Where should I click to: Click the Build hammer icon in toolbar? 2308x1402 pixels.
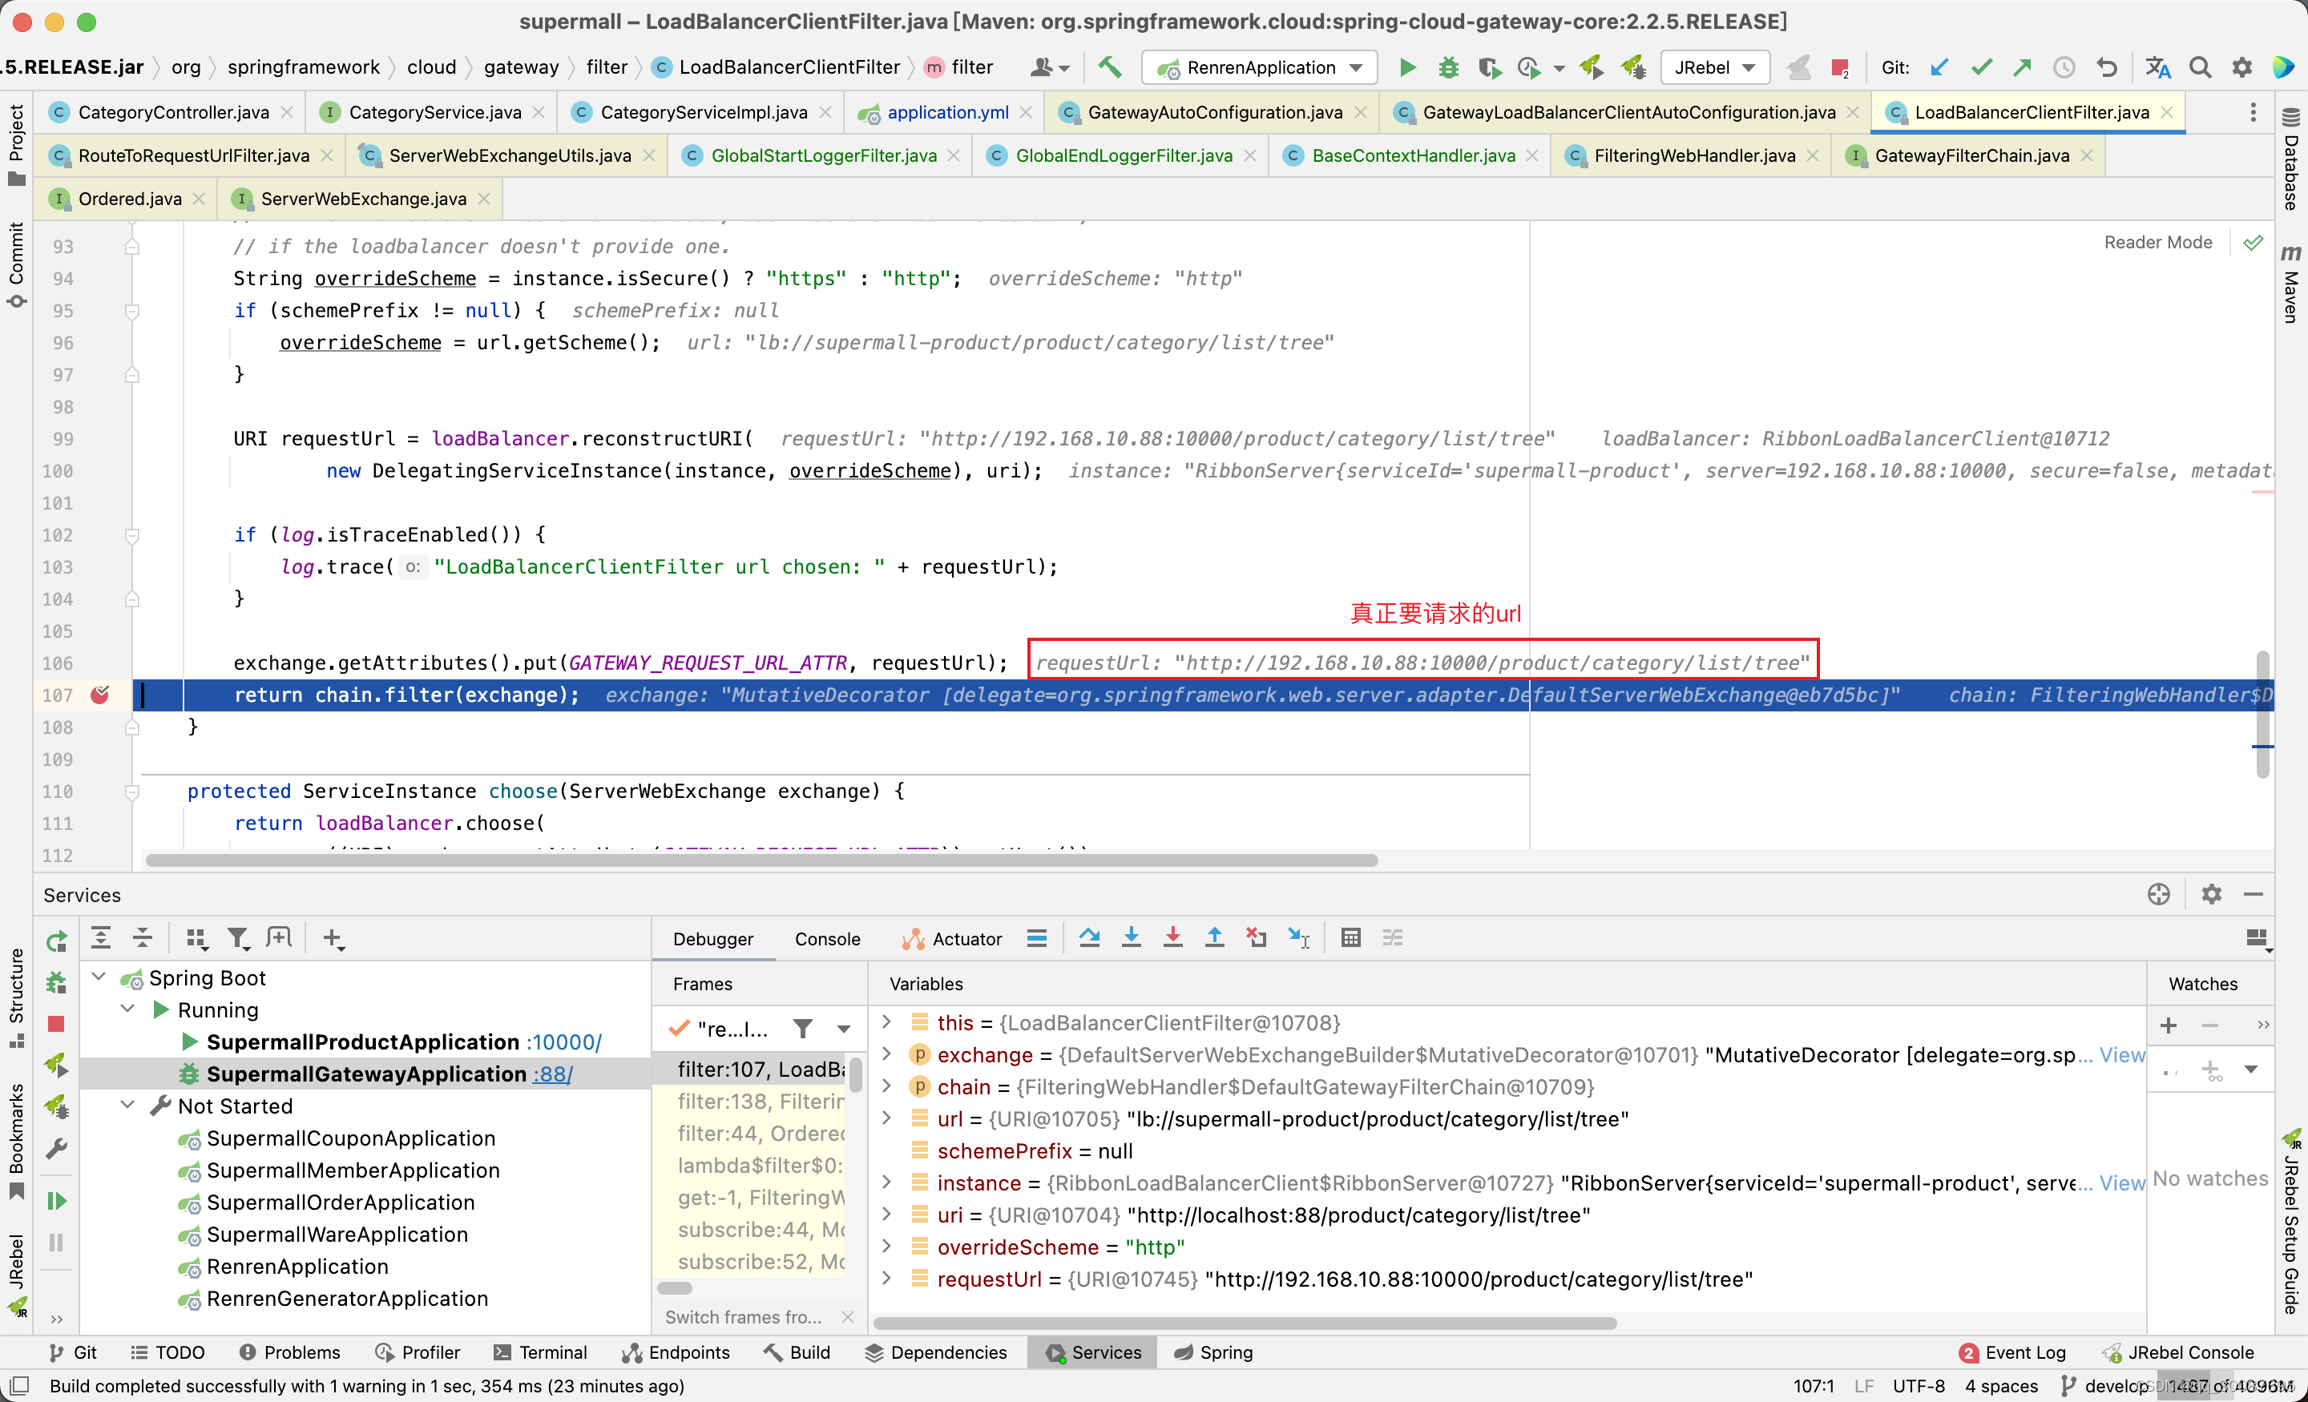[1110, 67]
